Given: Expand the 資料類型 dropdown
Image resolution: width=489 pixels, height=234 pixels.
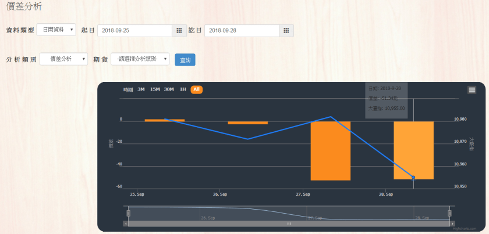Looking at the screenshot, I should point(56,30).
